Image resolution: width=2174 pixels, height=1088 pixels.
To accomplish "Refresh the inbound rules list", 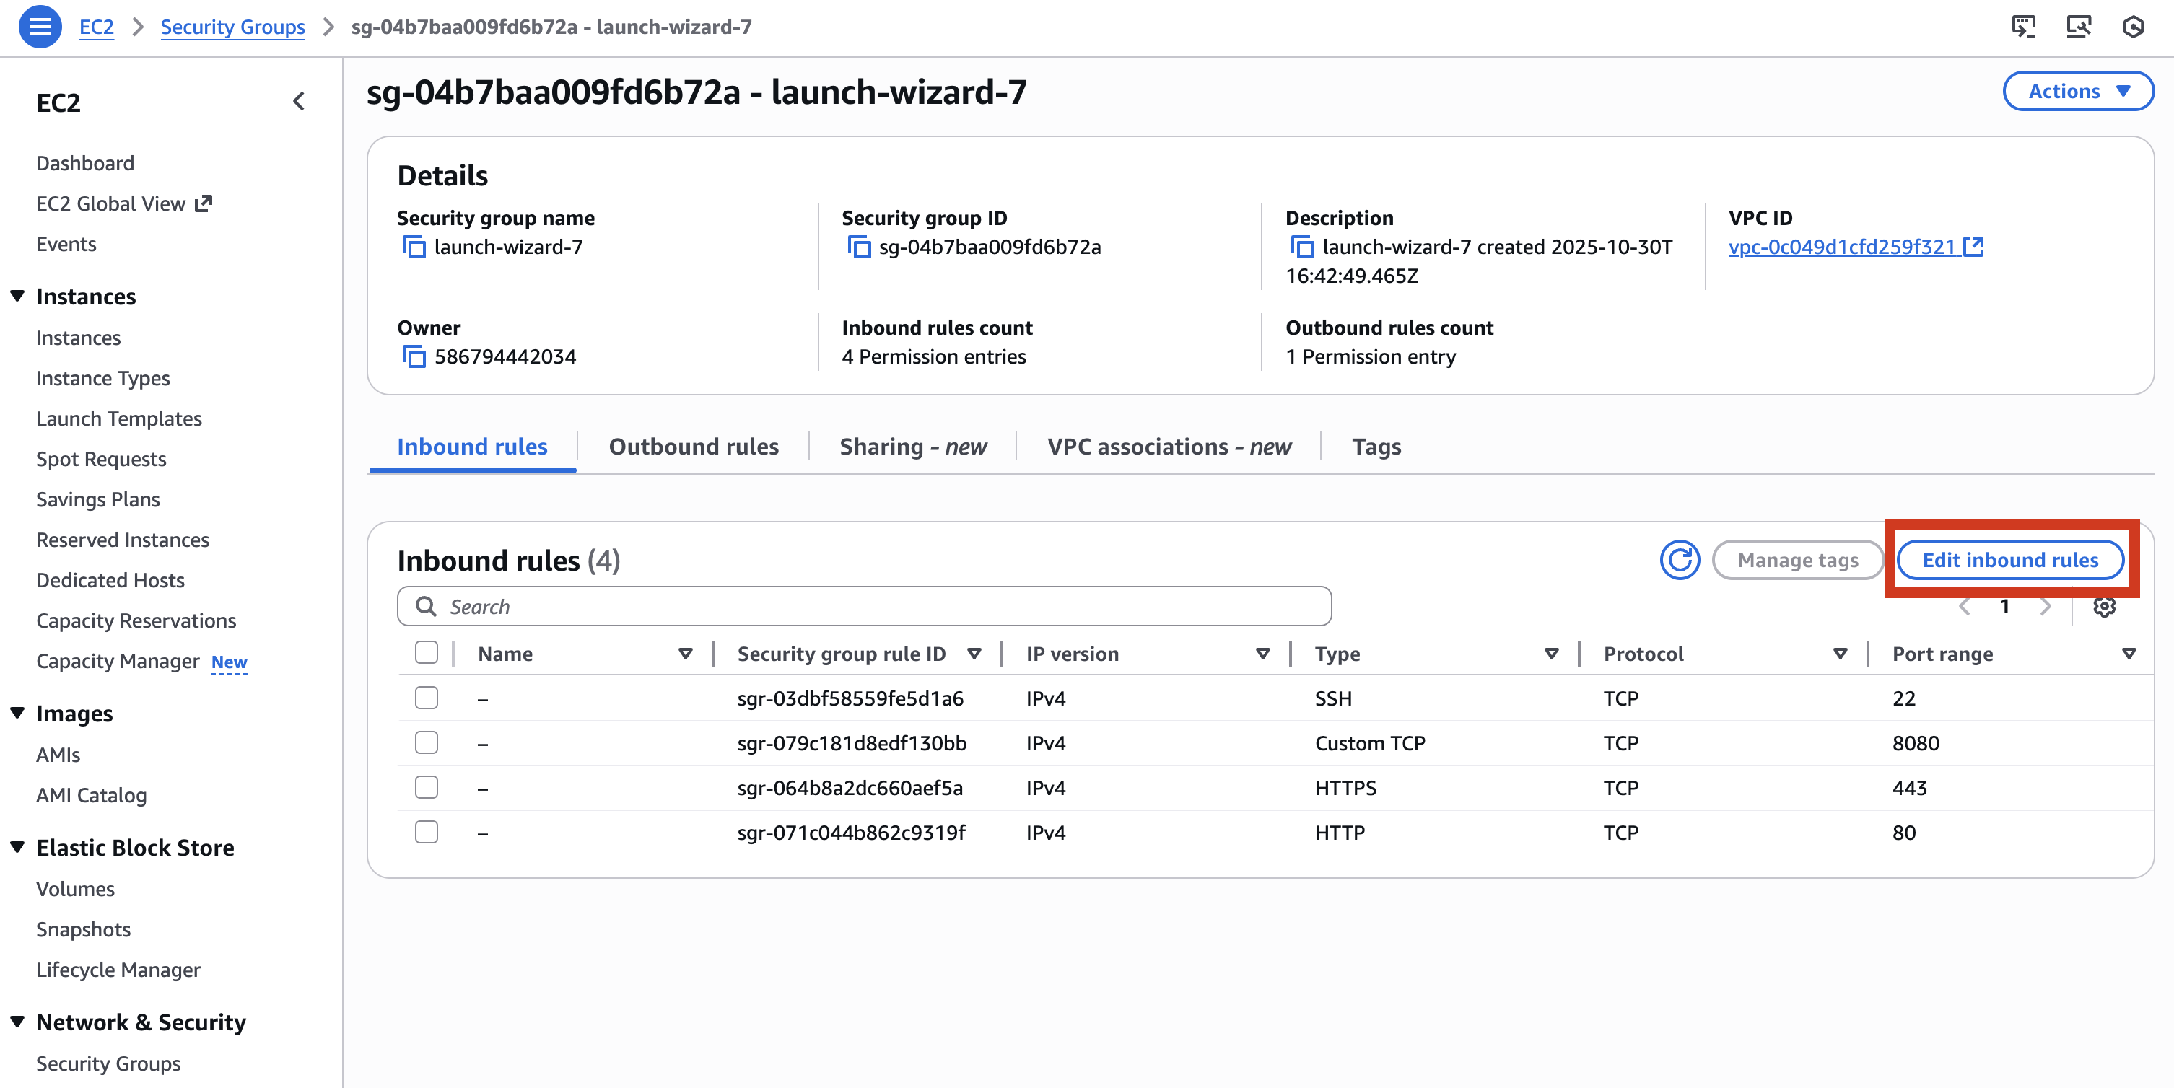I will tap(1680, 559).
